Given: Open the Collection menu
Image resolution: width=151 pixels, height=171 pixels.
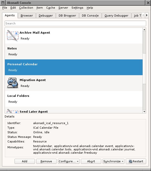Looking at the screenshot, I should pos(26,8).
